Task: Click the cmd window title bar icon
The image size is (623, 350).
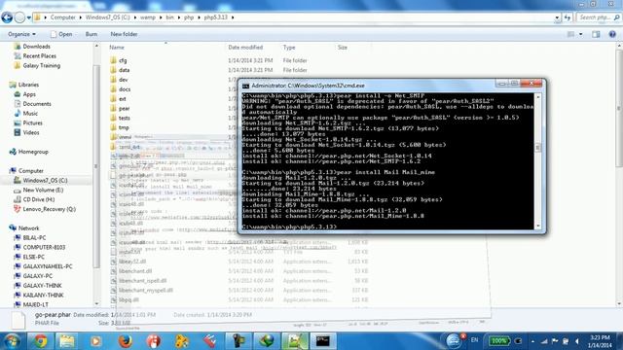Action: tap(246, 86)
